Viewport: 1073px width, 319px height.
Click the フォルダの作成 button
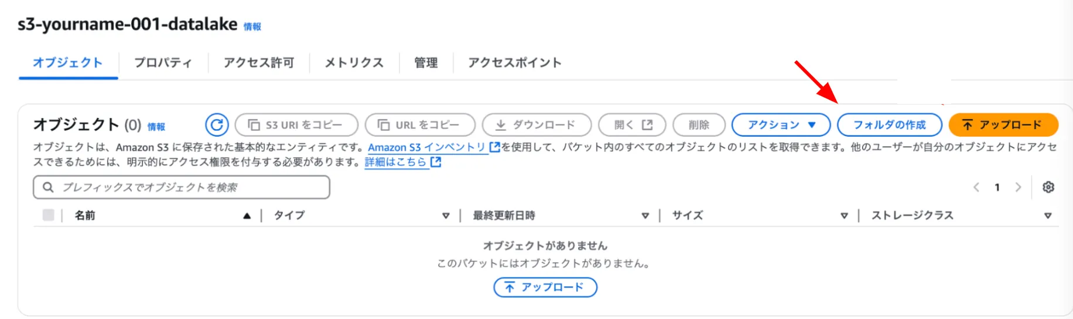coord(889,125)
